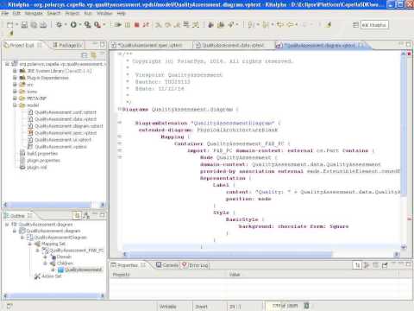
Task: Switch to the Package Explorer tab
Action: pyautogui.click(x=68, y=45)
